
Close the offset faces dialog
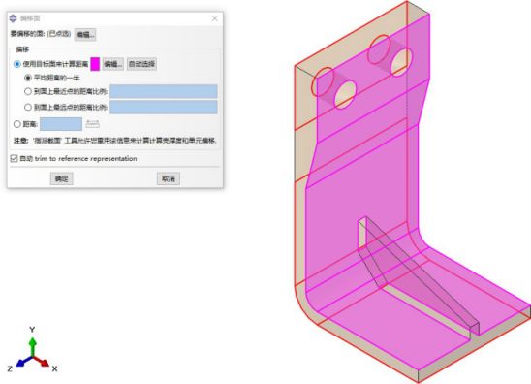pos(215,18)
